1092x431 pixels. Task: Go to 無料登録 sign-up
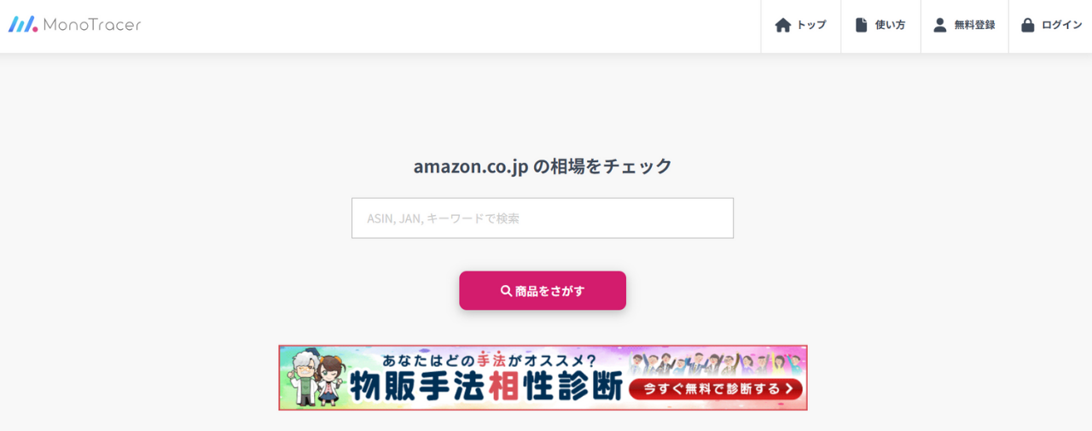pos(965,26)
